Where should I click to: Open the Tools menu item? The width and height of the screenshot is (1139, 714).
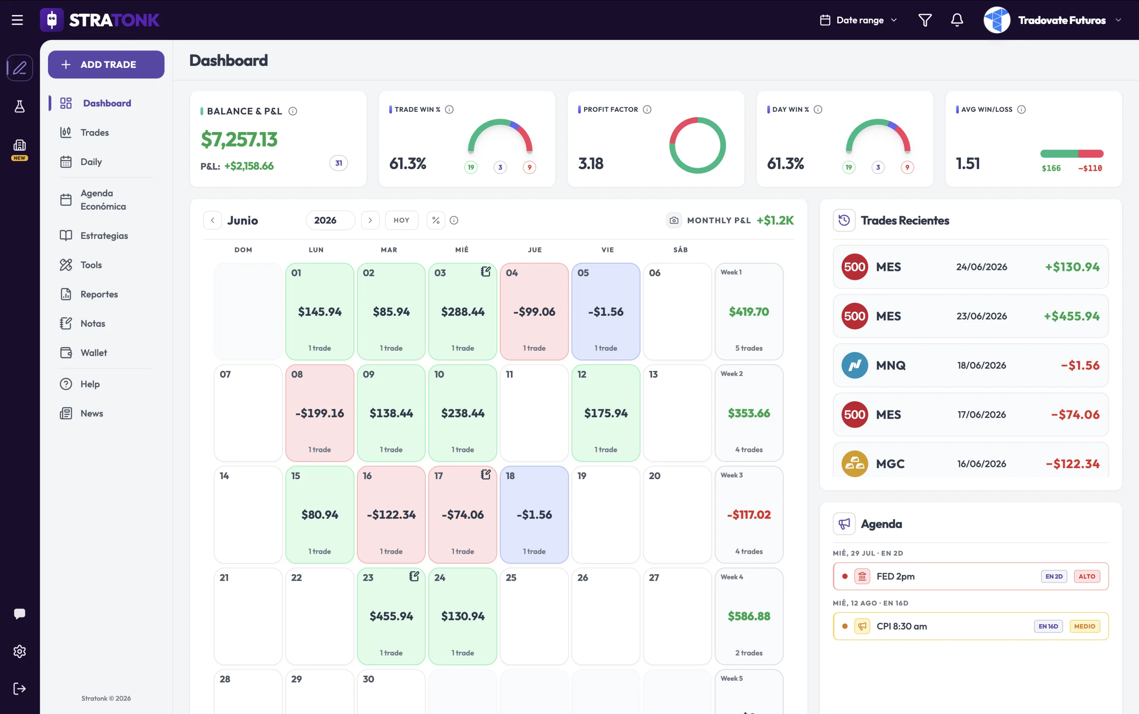[x=106, y=265]
